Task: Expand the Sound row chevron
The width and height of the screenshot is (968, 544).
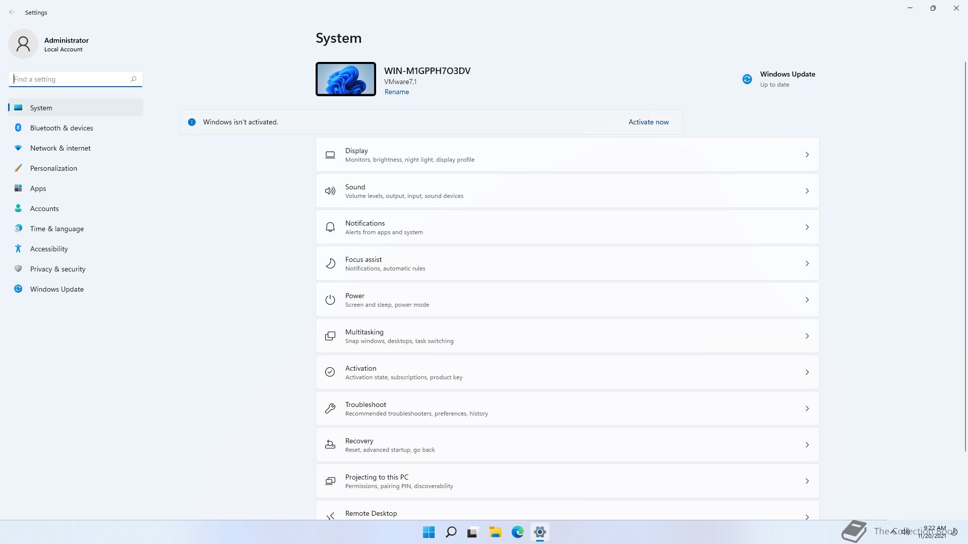Action: 807,191
